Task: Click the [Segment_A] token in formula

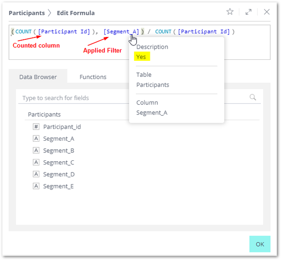Action: tap(121, 31)
